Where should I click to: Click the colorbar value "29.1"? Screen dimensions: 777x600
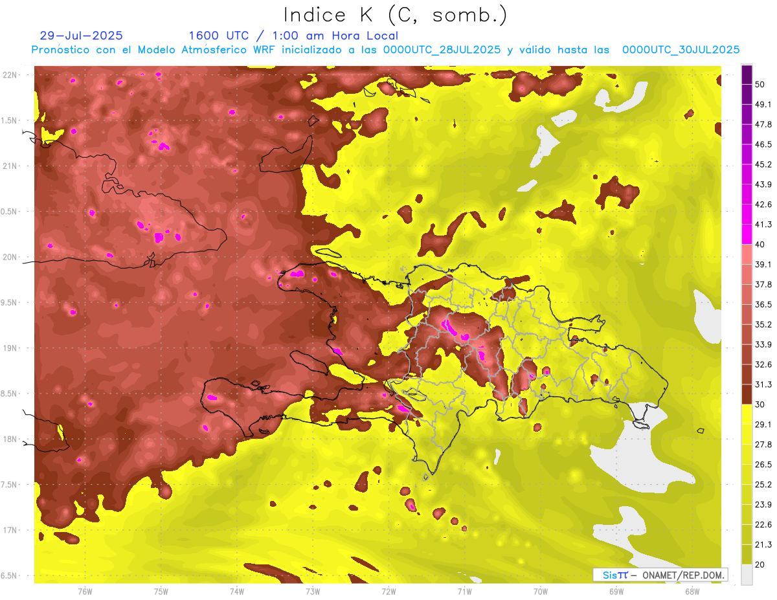coord(763,425)
